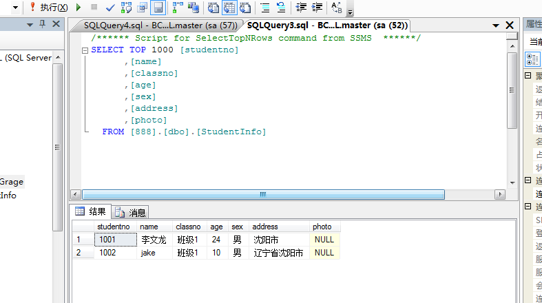Click display estimated execution plan icon
Image resolution: width=542 pixels, height=303 pixels.
tap(126, 8)
